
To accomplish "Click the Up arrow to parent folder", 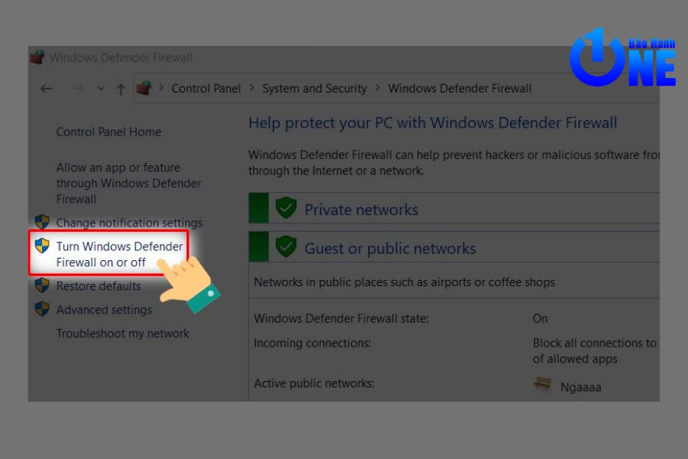I will pyautogui.click(x=121, y=89).
